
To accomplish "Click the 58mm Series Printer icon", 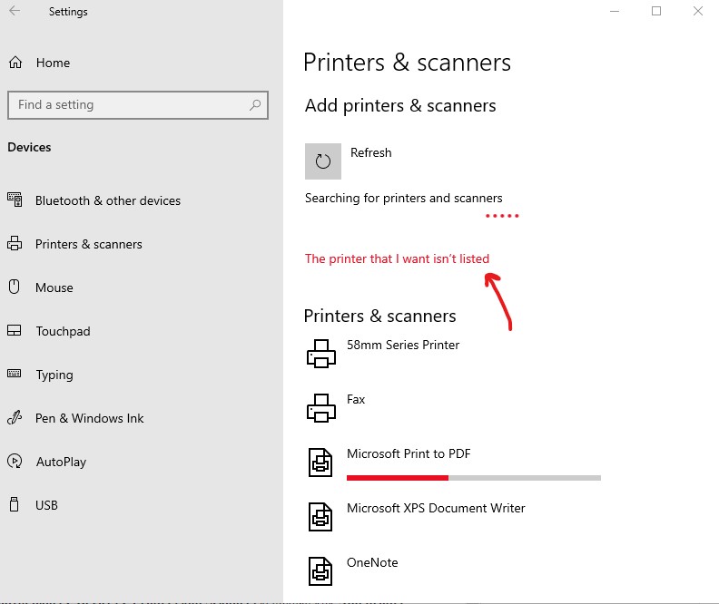I will [x=321, y=354].
